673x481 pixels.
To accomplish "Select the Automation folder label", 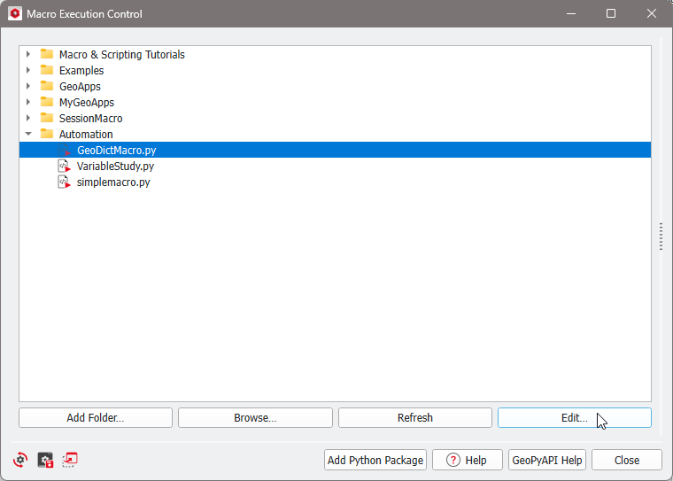I will pos(86,134).
